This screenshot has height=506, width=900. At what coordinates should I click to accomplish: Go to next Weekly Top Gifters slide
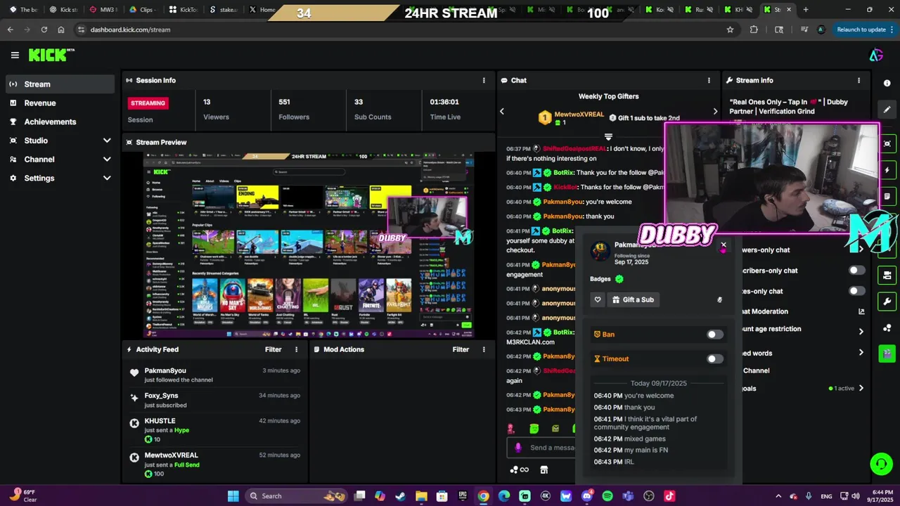tap(715, 111)
